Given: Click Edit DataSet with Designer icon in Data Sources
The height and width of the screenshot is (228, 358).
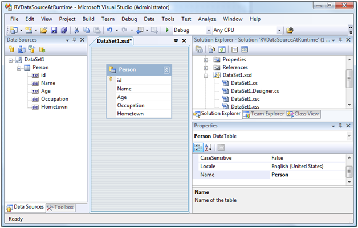Looking at the screenshot, I should (22, 49).
